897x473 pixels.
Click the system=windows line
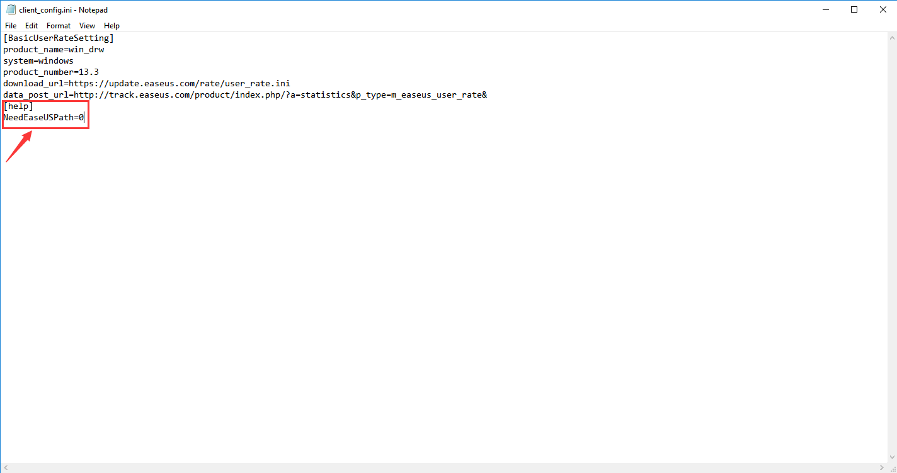pos(38,60)
